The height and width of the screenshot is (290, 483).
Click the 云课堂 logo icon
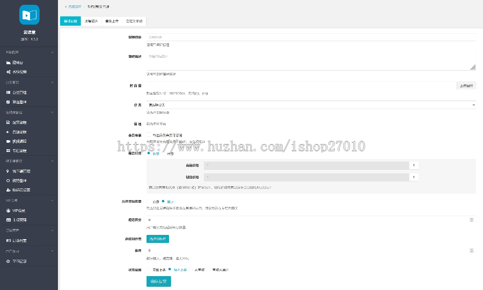point(30,15)
